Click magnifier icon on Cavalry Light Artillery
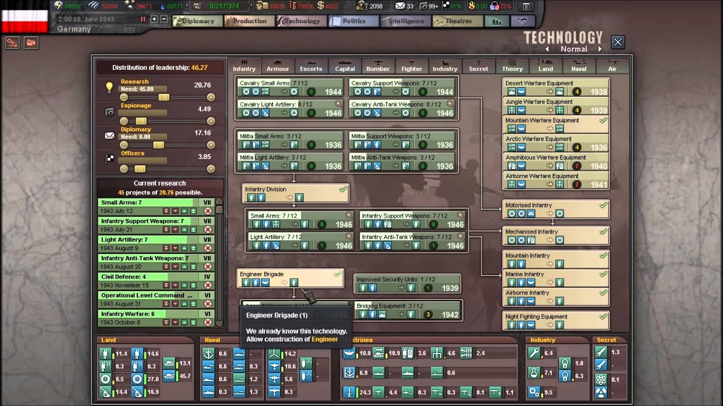This screenshot has height=406, width=723. point(338,104)
